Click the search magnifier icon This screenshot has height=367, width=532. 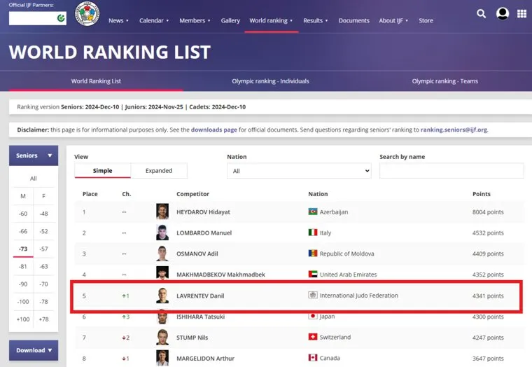[481, 13]
